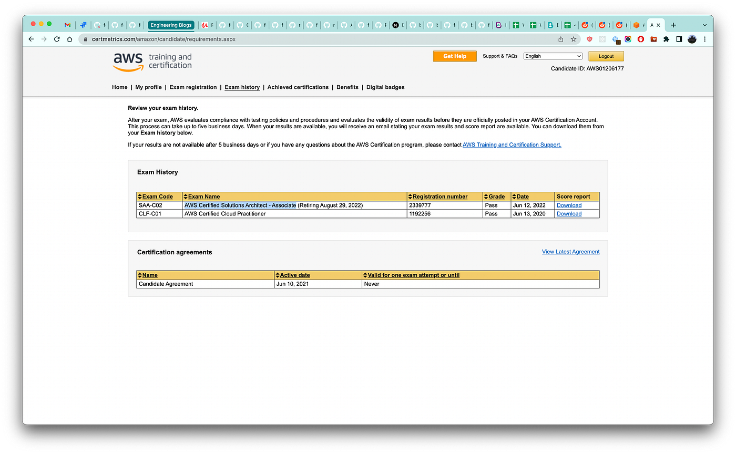
Task: Open the puzzle-piece Extensions menu
Action: coord(667,39)
